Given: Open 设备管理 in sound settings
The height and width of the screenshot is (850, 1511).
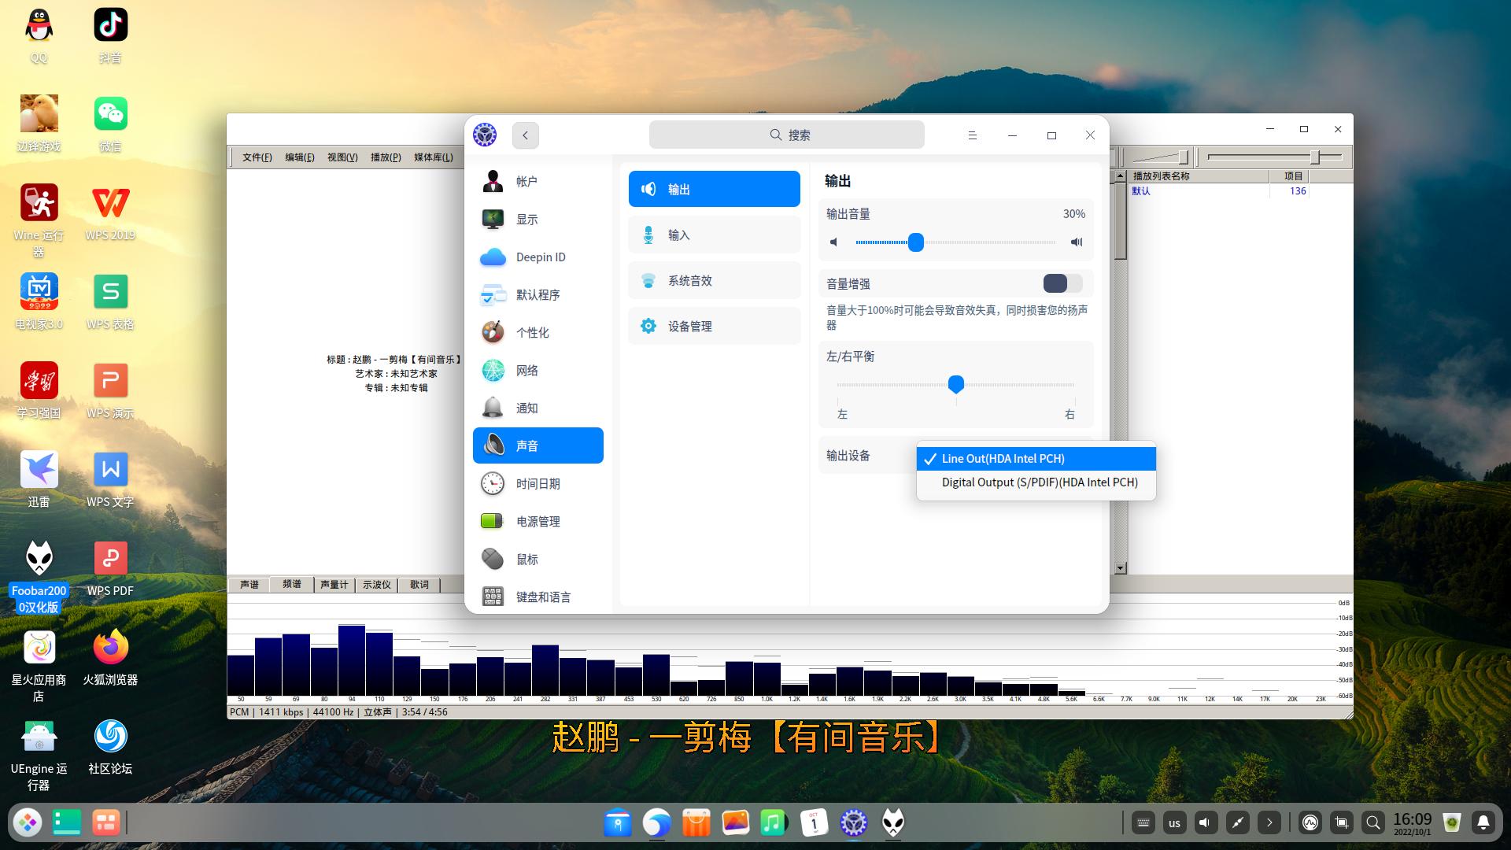Looking at the screenshot, I should [x=713, y=325].
